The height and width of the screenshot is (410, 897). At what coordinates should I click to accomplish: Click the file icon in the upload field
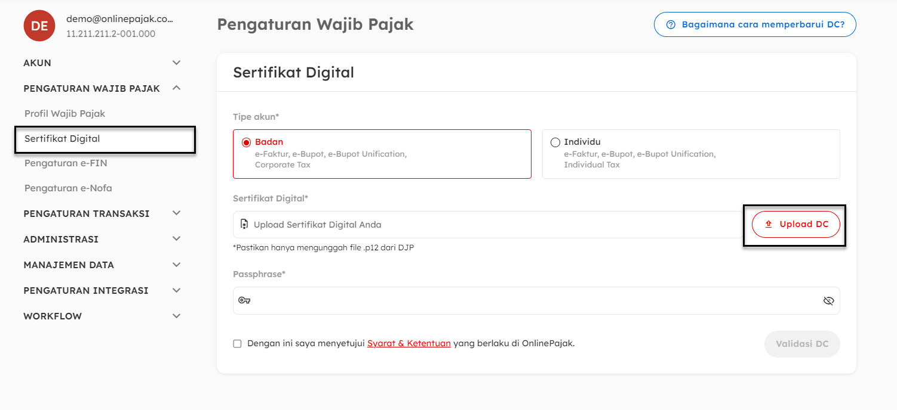pos(244,225)
